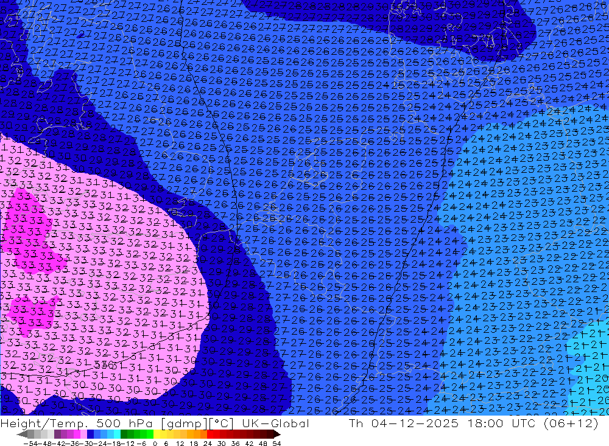609x446 pixels.
Task: Click the gray left arrow of the color scale
Action: point(22,434)
